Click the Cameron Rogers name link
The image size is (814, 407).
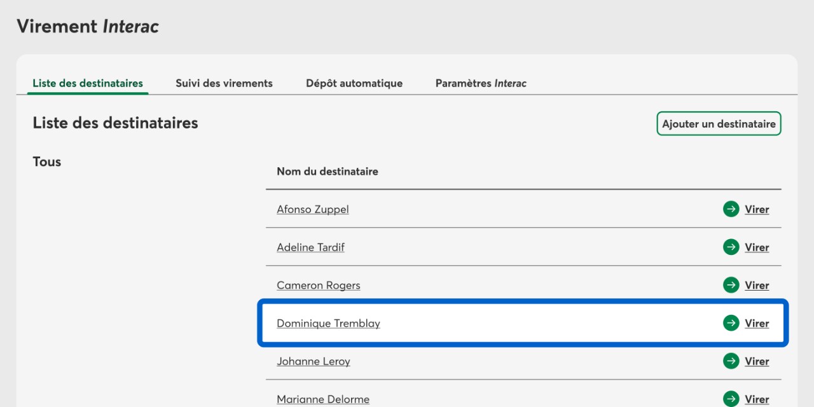coord(318,286)
